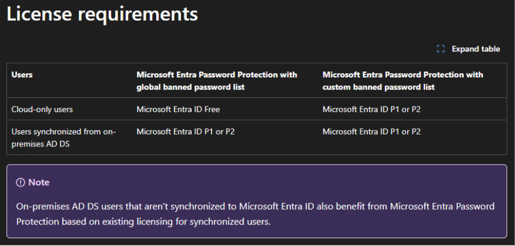Click P1 or P2 cell for synchronized users global list
This screenshot has height=246, width=515.
click(x=185, y=132)
